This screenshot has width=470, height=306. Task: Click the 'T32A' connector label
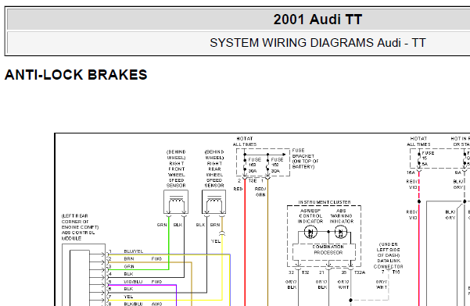pos(360,272)
